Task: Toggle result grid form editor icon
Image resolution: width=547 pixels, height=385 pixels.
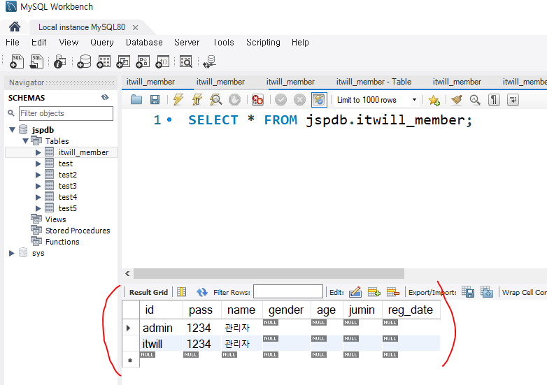Action: click(x=181, y=292)
